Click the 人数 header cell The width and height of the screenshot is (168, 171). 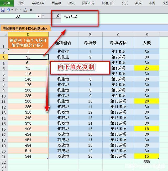(x=147, y=43)
